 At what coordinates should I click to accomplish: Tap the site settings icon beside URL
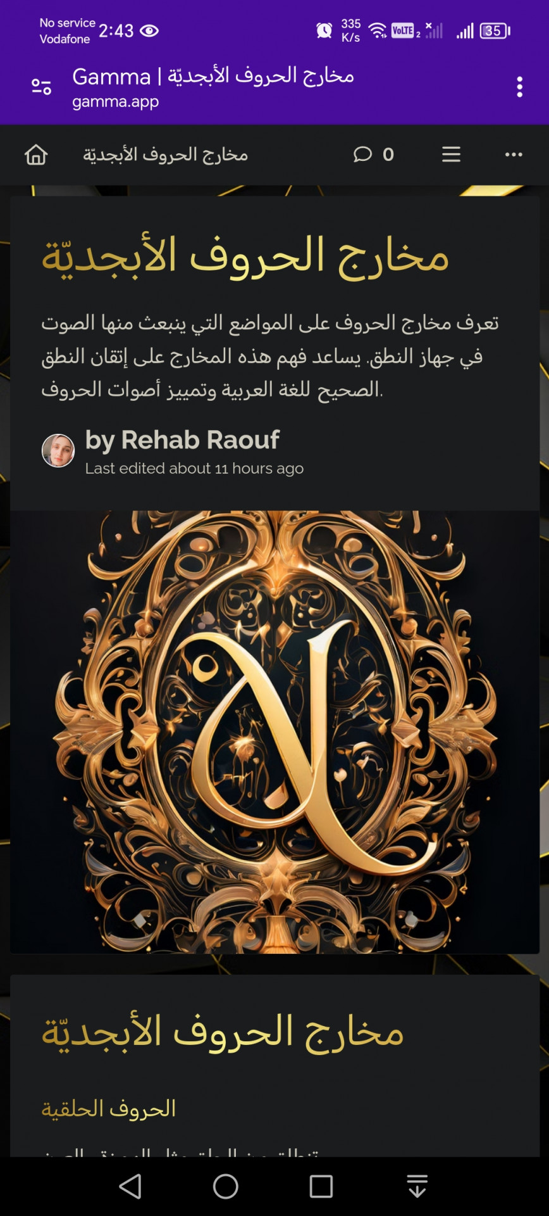pos(42,87)
